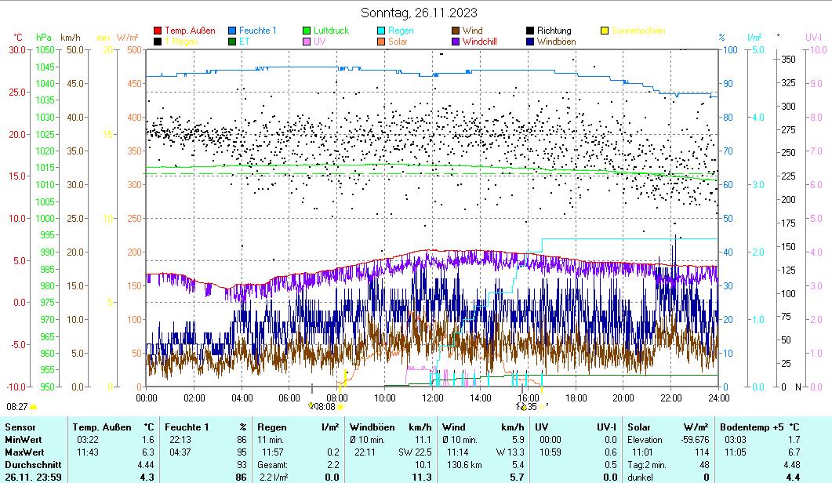832x483 pixels.
Task: Select the MinWert row label
Action: [24, 440]
